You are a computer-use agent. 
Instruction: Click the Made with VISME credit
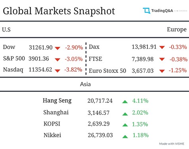coord(172,144)
